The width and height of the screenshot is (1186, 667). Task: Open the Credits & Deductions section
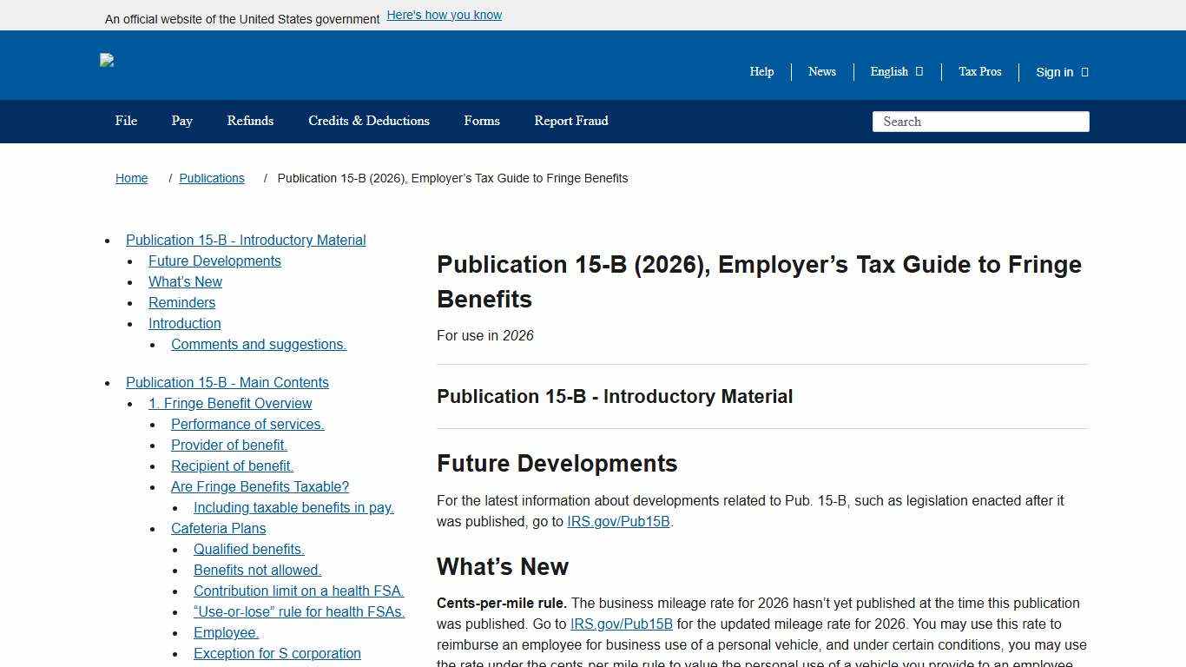(x=368, y=122)
